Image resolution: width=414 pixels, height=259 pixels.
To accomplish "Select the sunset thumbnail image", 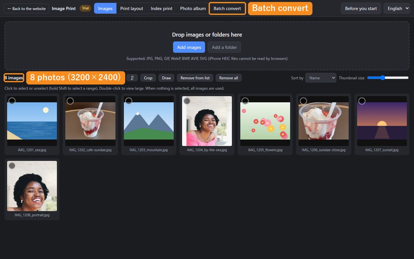I will [x=382, y=121].
